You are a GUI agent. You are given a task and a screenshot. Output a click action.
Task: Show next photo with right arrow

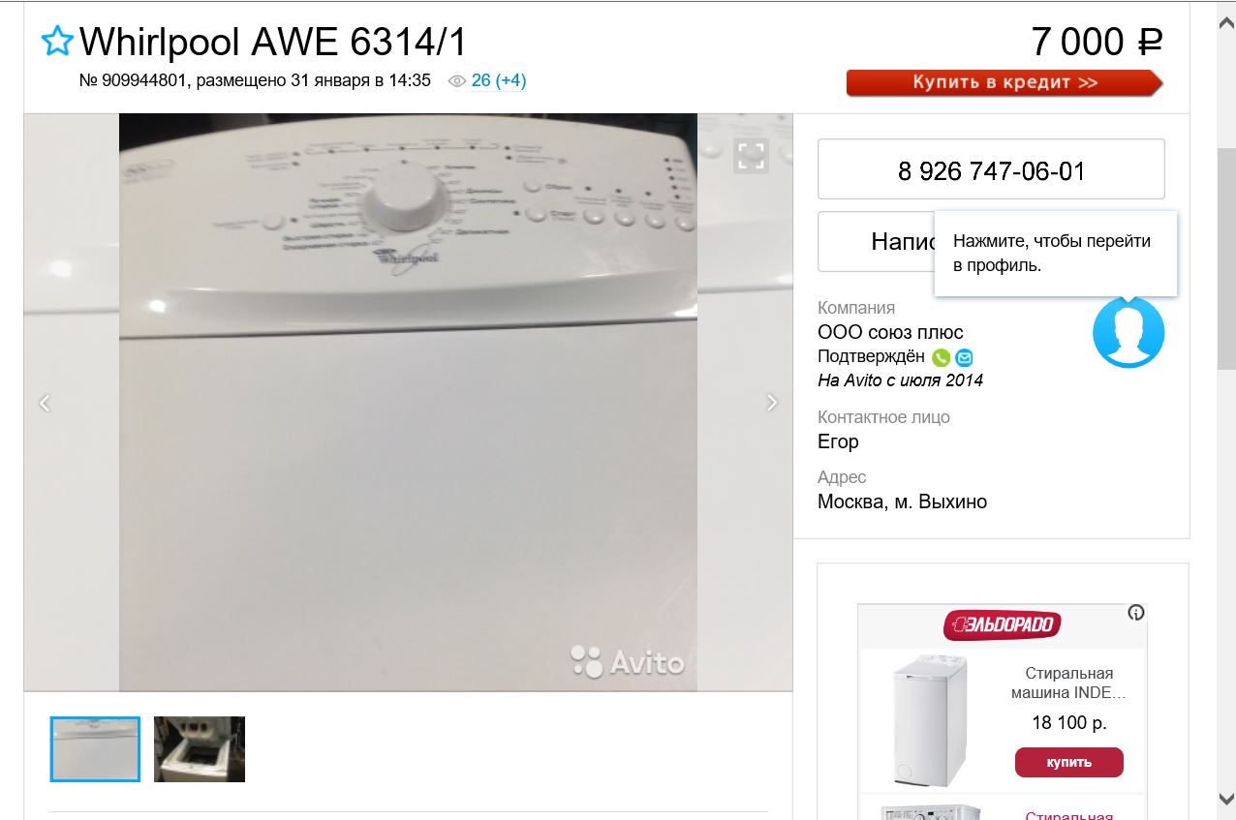(771, 403)
